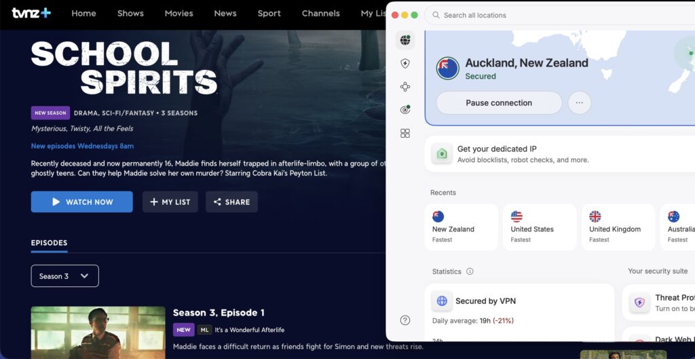695x359 pixels.
Task: Open the Season 3 Episode 1 thumbnail
Action: [x=98, y=333]
